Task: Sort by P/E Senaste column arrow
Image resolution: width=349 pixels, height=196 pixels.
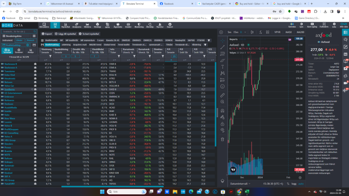Action: point(171,60)
